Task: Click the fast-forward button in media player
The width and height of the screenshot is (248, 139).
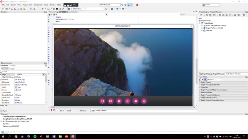Action: pyautogui.click(x=111, y=101)
